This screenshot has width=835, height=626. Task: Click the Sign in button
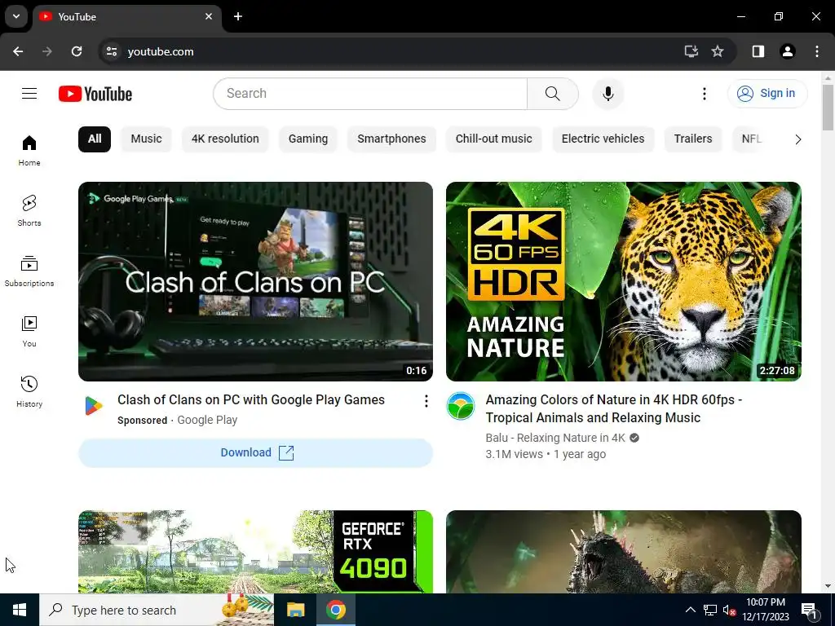767,94
